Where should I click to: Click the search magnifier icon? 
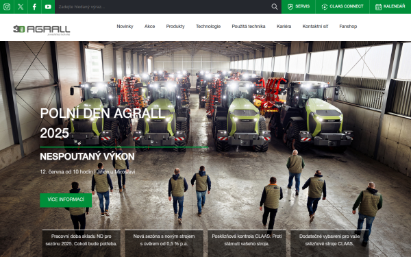coord(275,7)
